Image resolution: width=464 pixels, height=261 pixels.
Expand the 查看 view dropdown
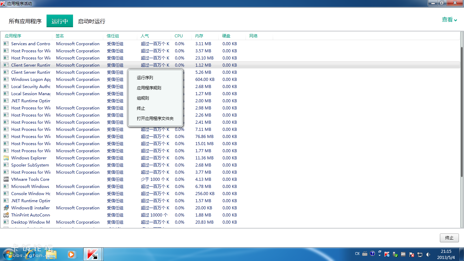click(449, 20)
